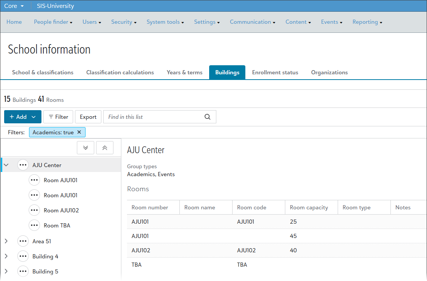
Task: Click the capacity value 25
Action: click(293, 222)
